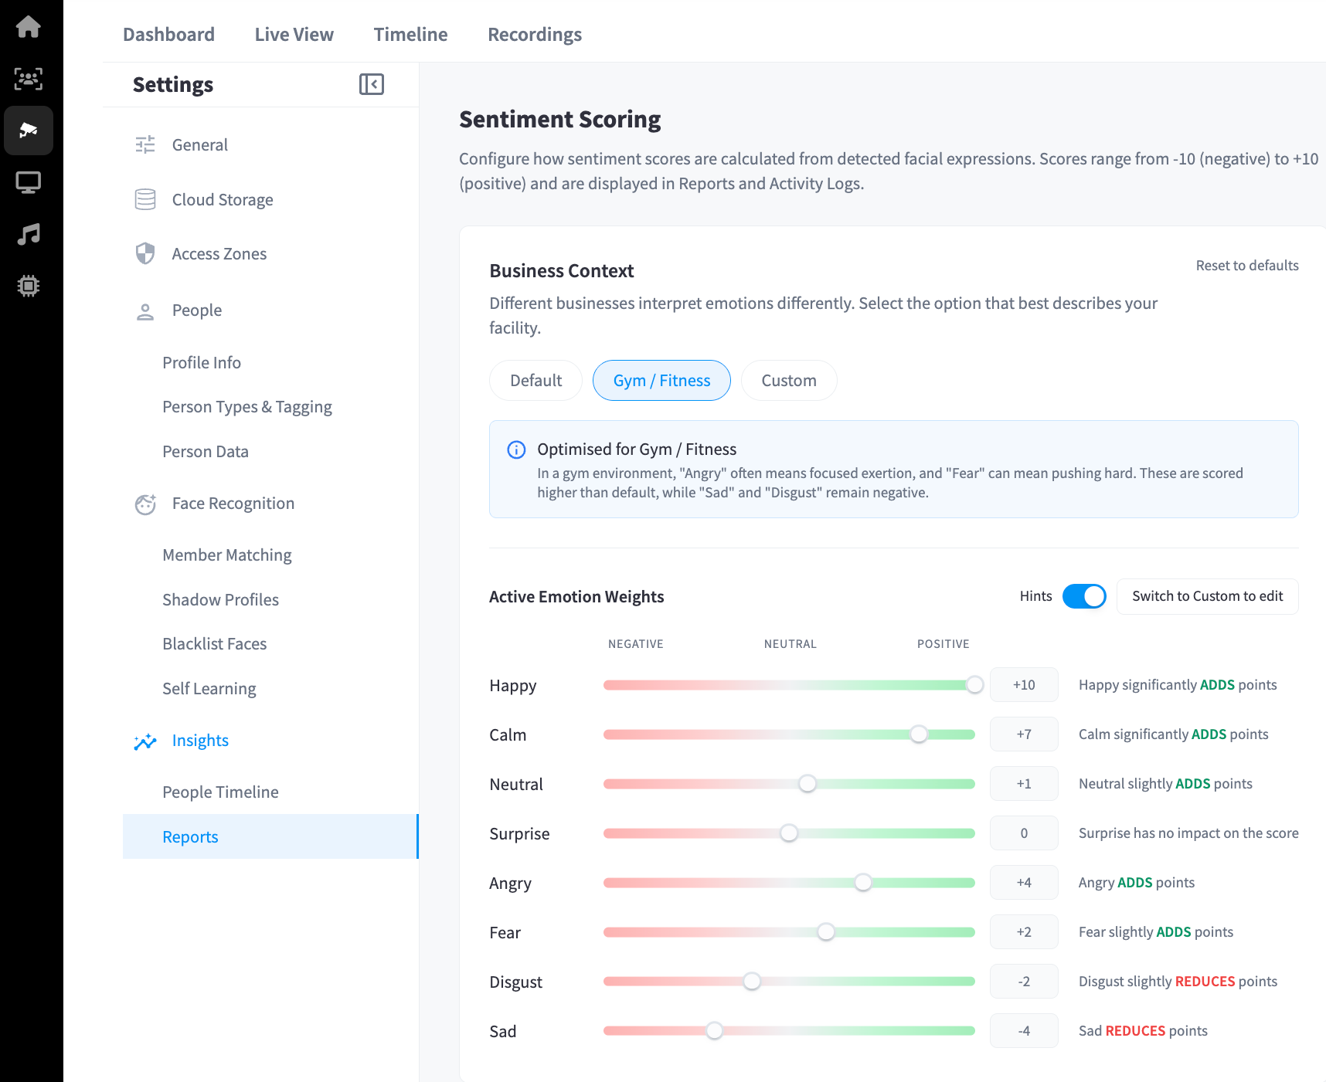Click the 'Sad REDUCES points' hint
Screen dimensions: 1326x1082
click(x=1143, y=1031)
